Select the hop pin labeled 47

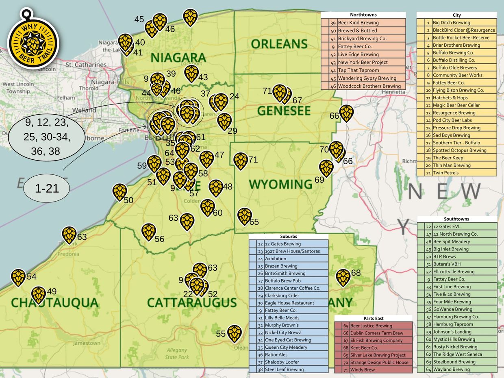coord(206,159)
